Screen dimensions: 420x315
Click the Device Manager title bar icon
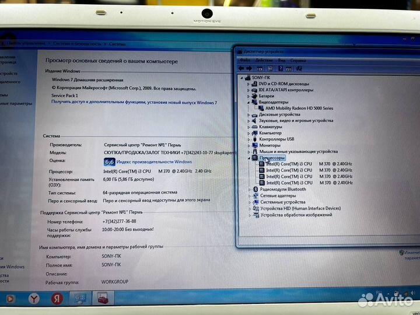pyautogui.click(x=240, y=51)
